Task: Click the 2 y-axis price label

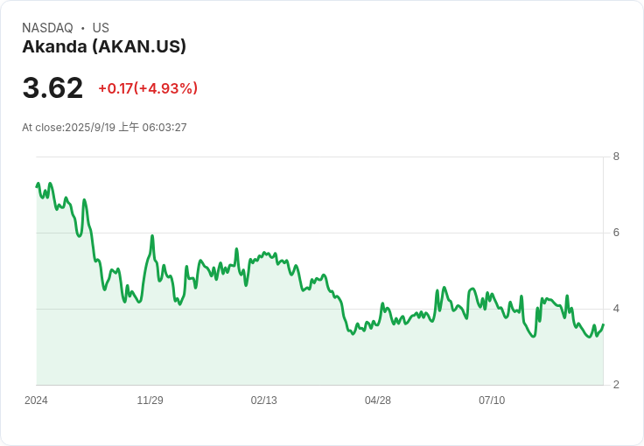Action: pos(616,385)
